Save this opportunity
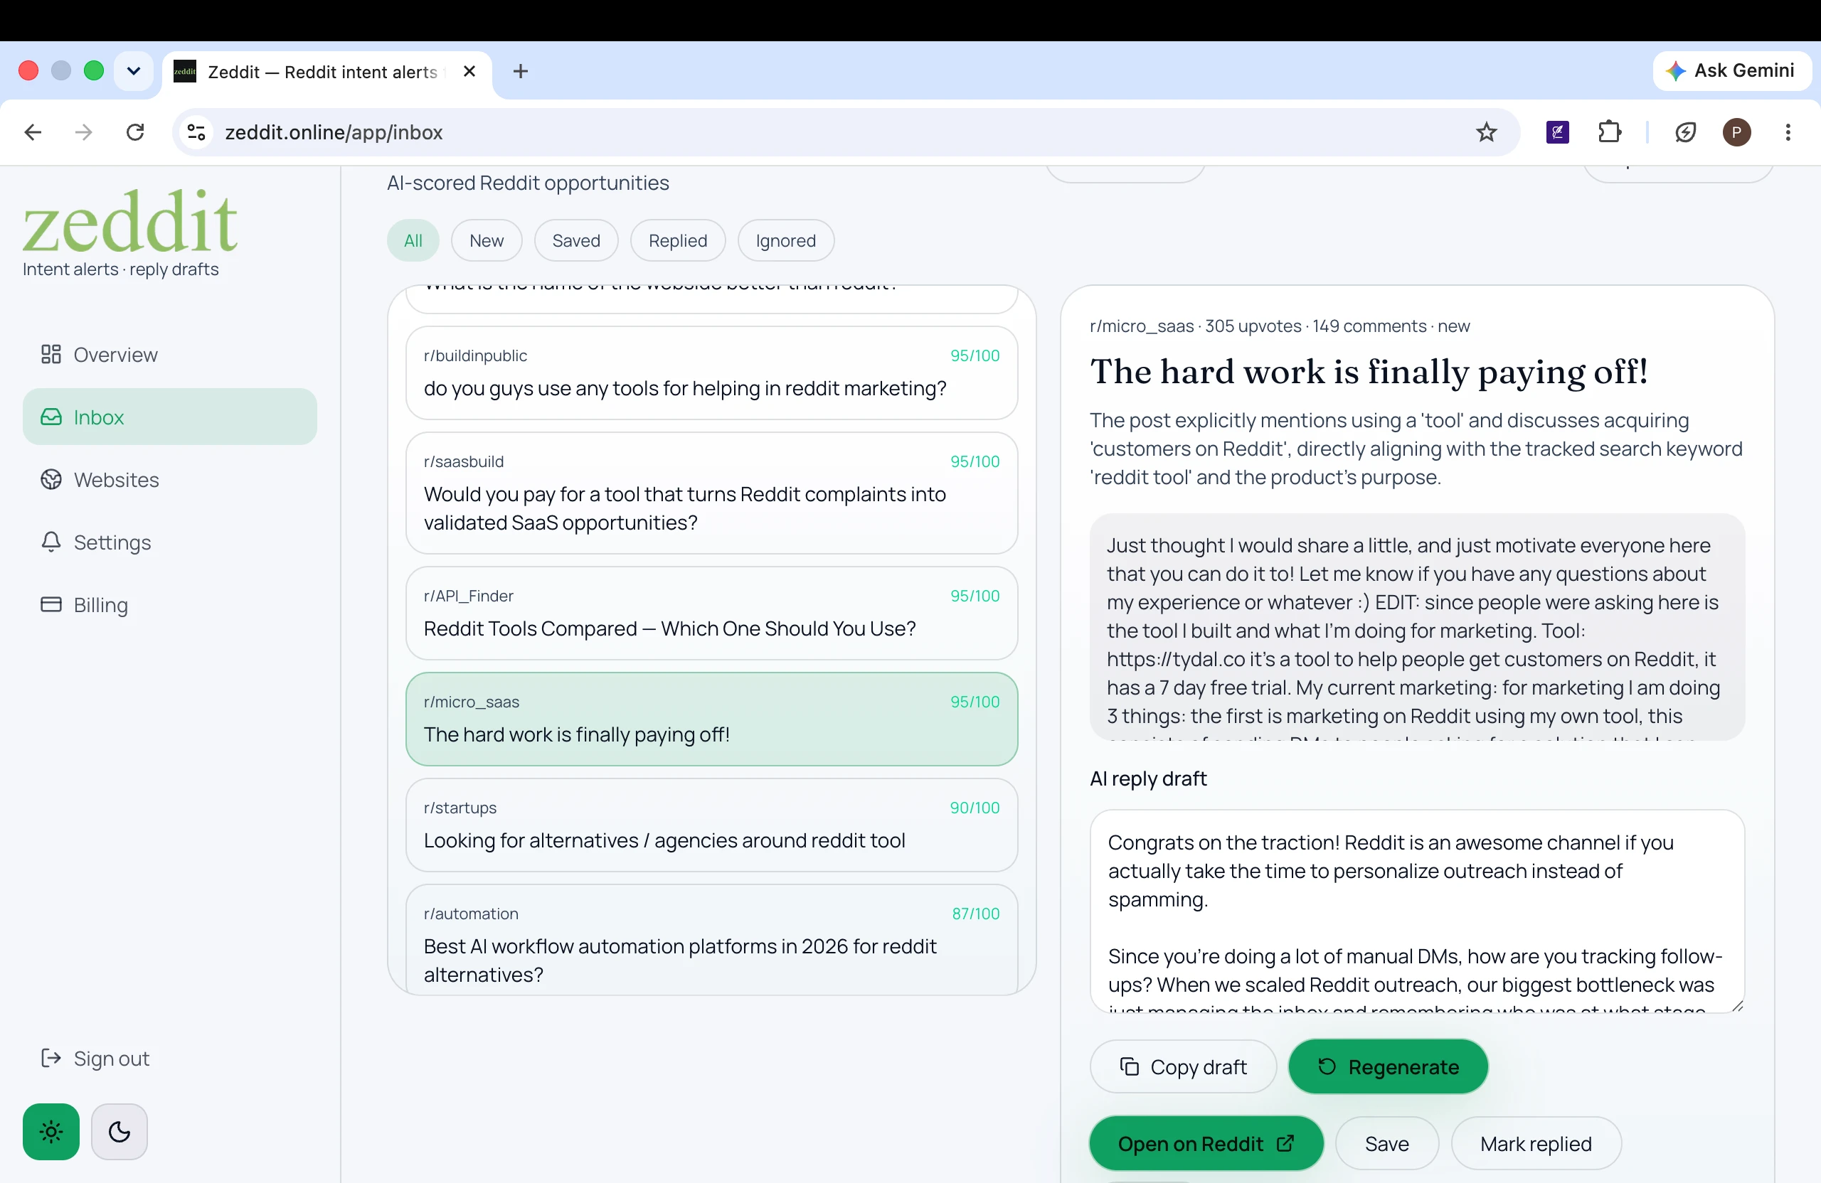Image resolution: width=1821 pixels, height=1183 pixels. [x=1386, y=1143]
